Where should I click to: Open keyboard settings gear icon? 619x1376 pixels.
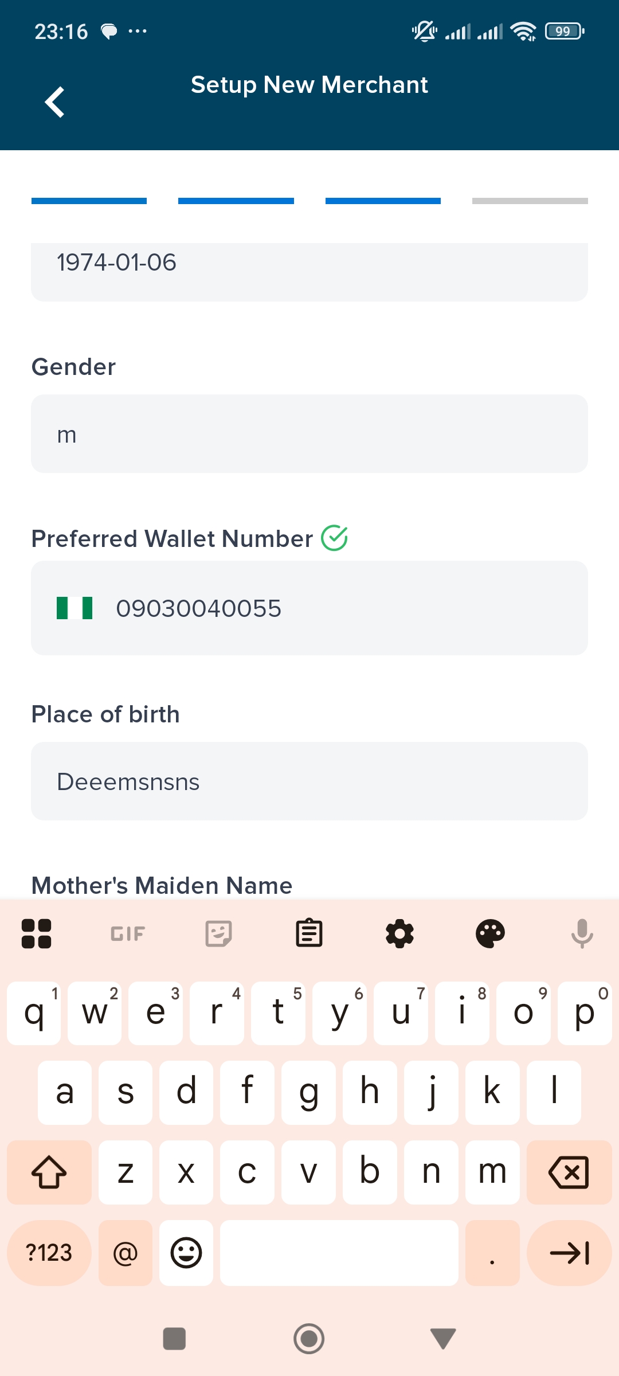point(399,933)
